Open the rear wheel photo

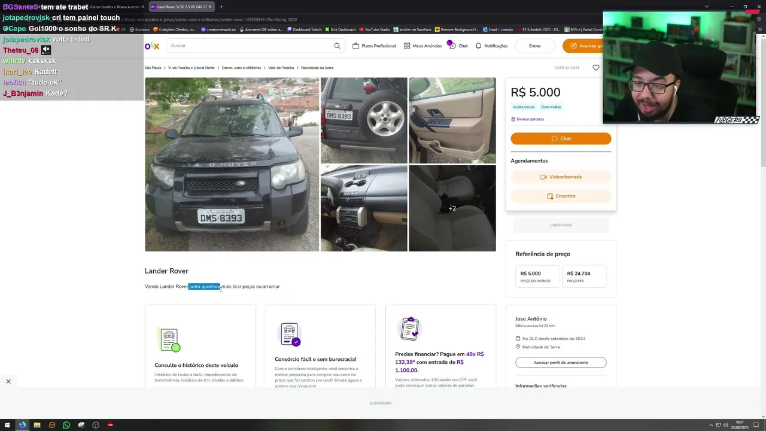pyautogui.click(x=364, y=120)
